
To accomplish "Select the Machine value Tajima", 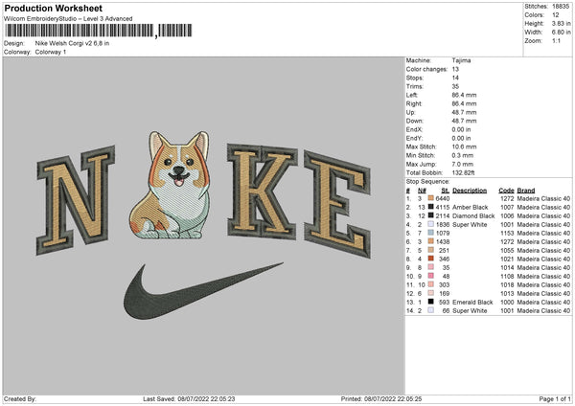I will (x=460, y=59).
